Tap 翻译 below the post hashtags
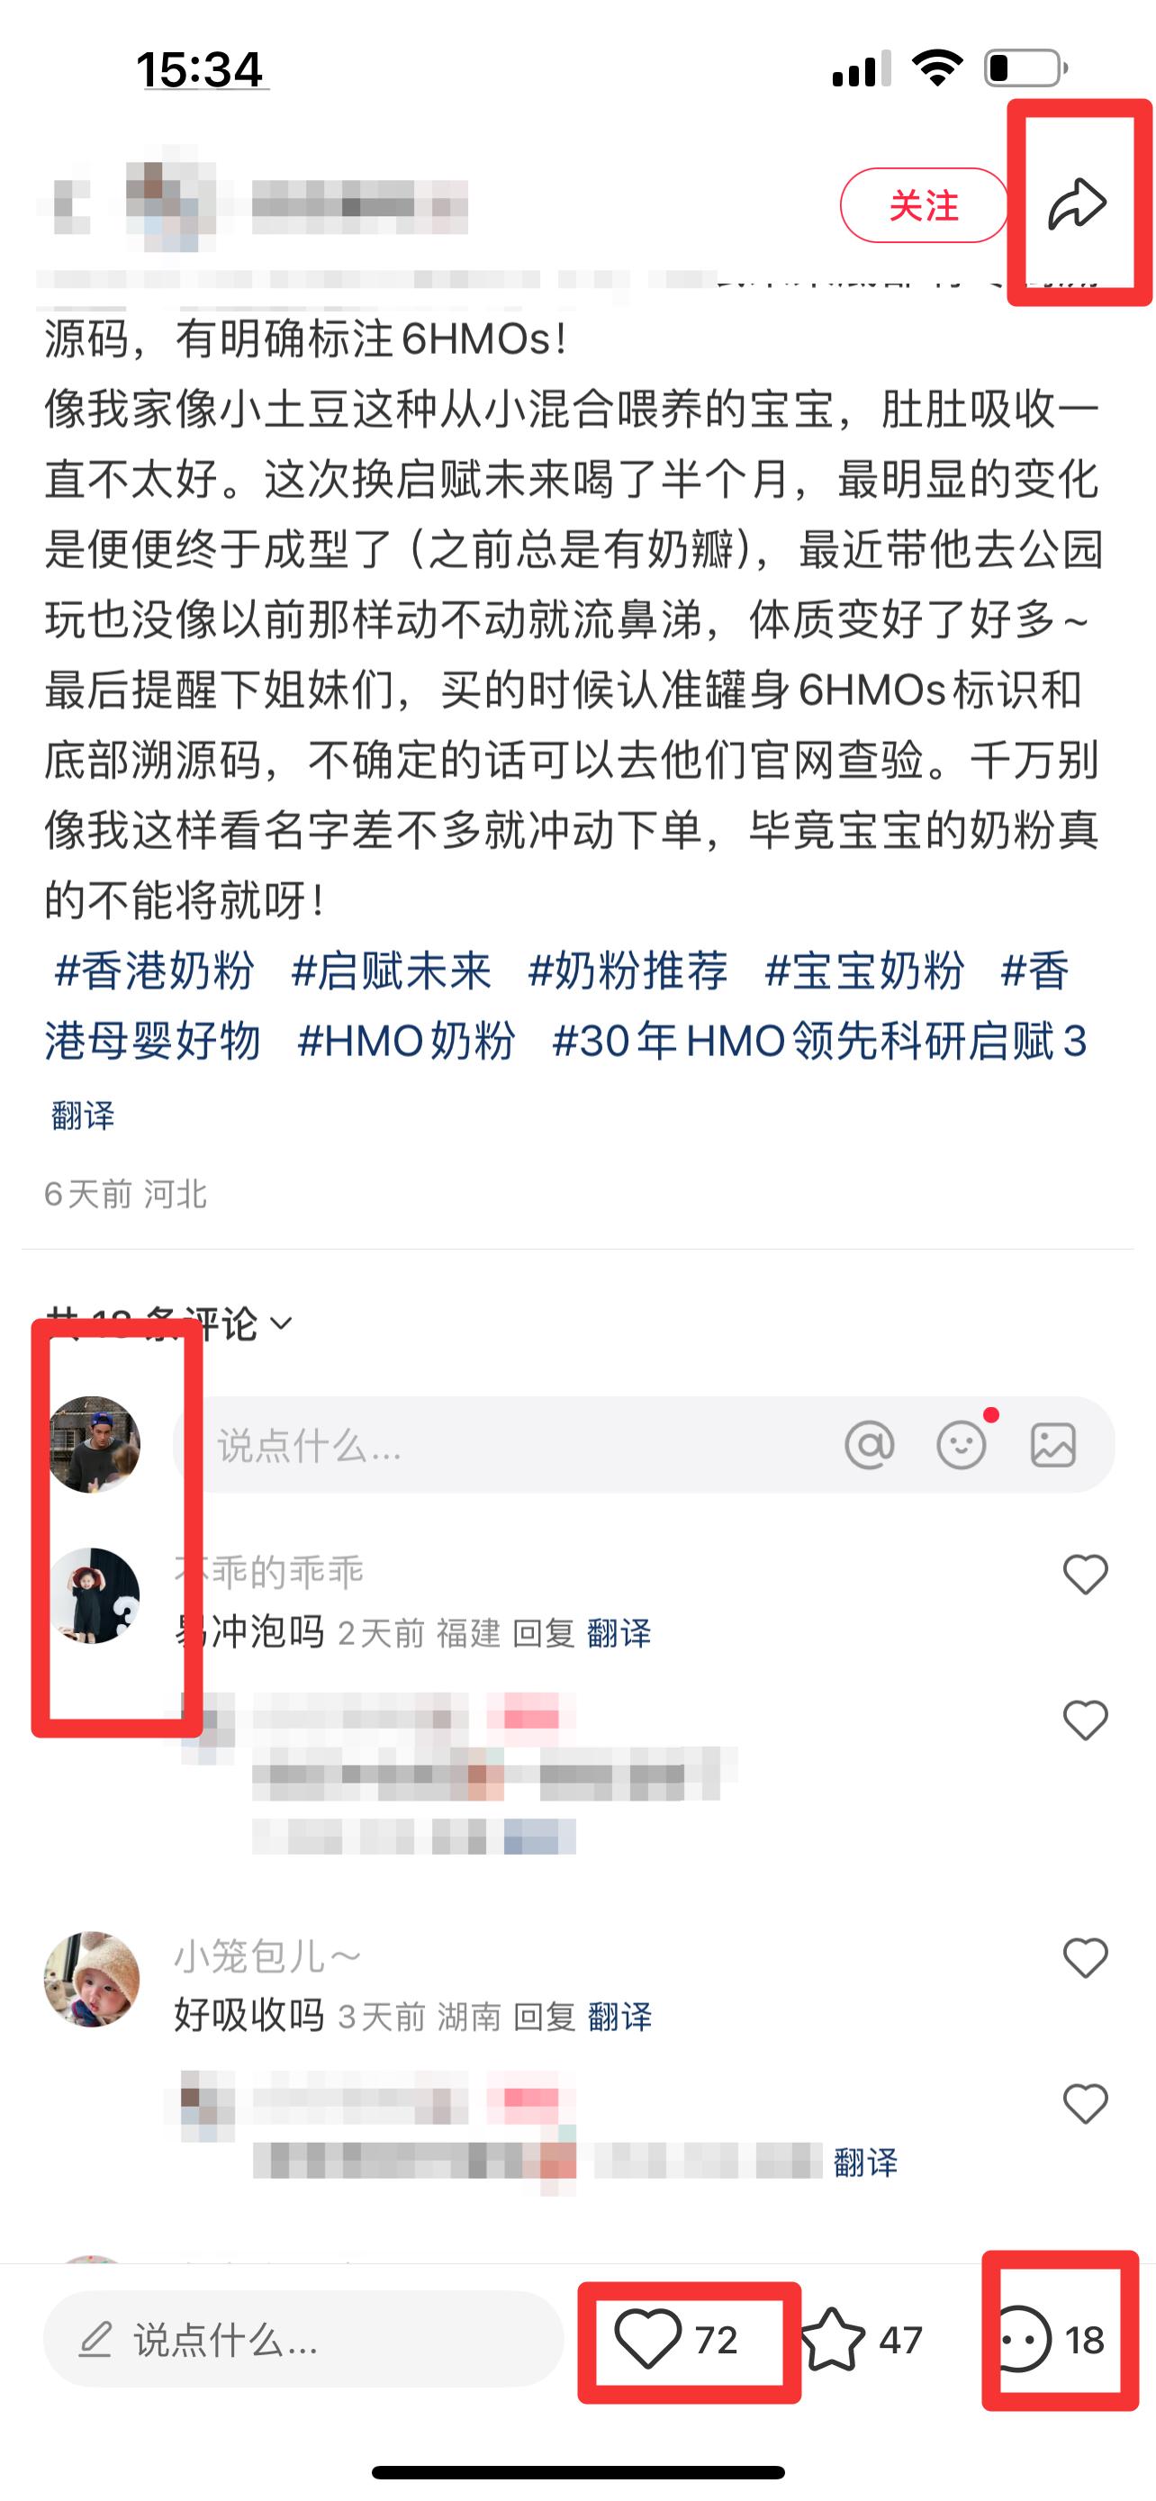 (x=83, y=1115)
